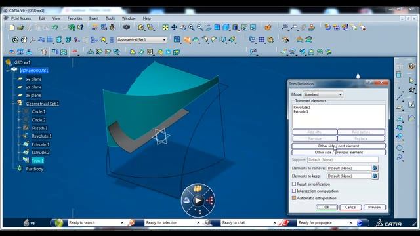Toggle Result simplification checkbox
This screenshot has height=236, width=420.
coord(294,184)
